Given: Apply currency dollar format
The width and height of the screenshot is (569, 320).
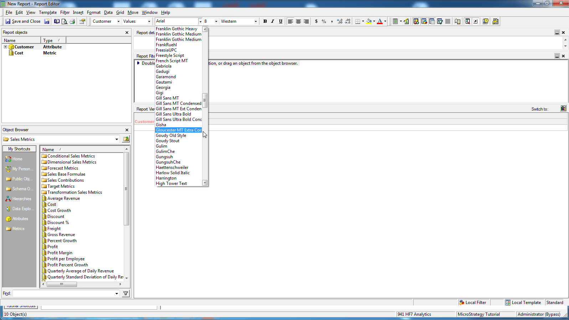Looking at the screenshot, I should tap(316, 21).
